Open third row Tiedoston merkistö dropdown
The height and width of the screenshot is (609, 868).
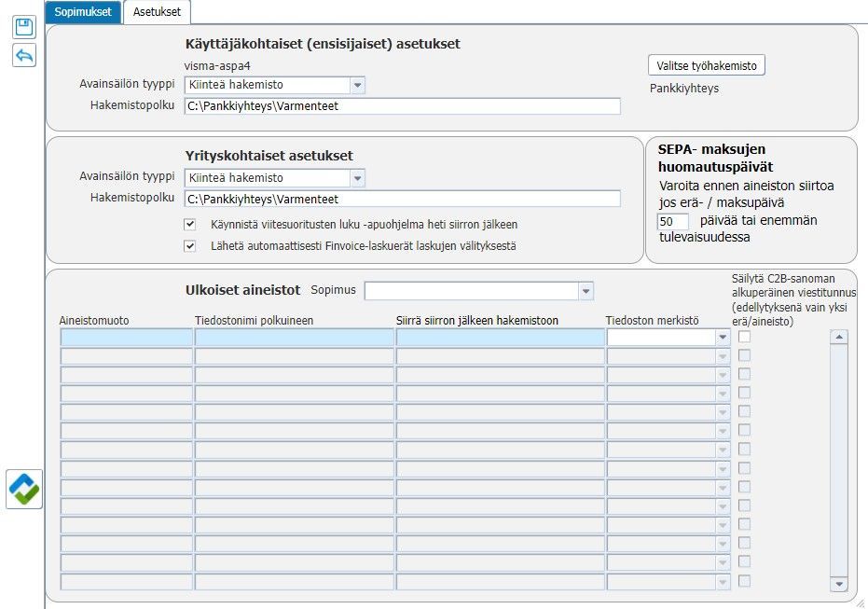(723, 375)
